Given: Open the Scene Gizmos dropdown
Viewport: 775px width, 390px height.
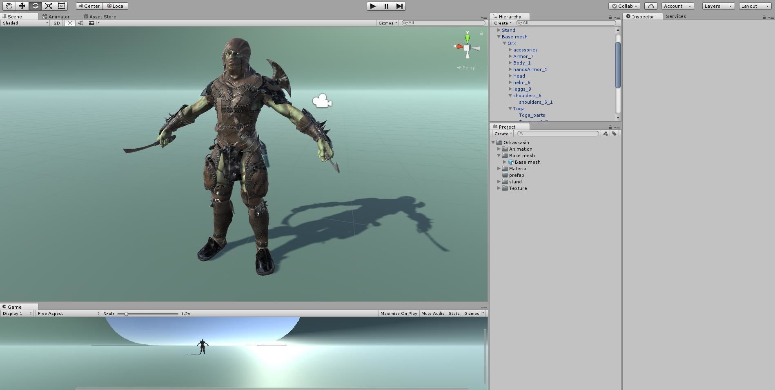Looking at the screenshot, I should click(387, 23).
